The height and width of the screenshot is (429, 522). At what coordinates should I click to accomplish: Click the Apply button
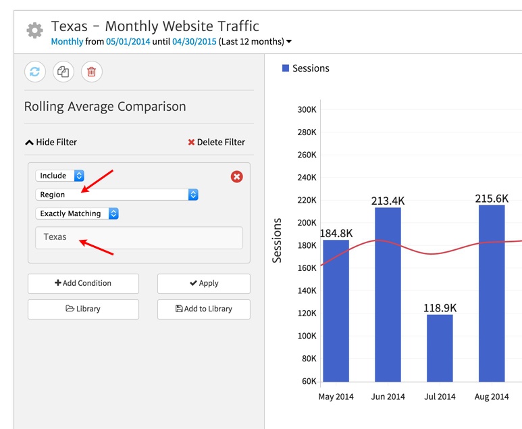(x=203, y=284)
